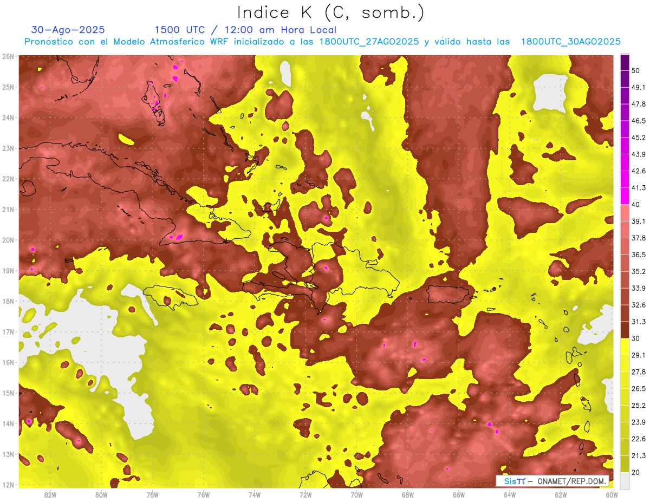650x502 pixels.
Task: Click the colorbar value "23.9"
Action: pos(638,422)
